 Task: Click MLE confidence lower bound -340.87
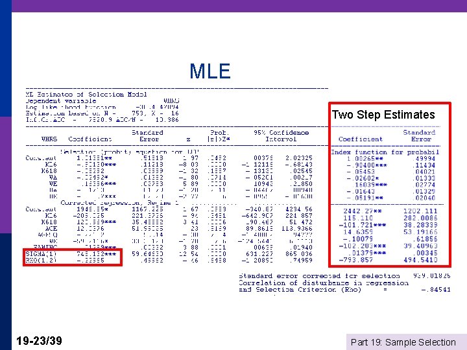tap(257, 209)
